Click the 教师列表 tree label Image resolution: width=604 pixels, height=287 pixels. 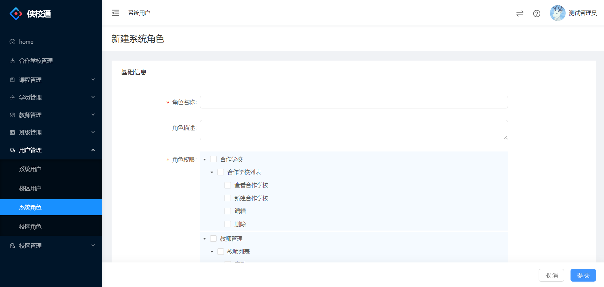239,252
